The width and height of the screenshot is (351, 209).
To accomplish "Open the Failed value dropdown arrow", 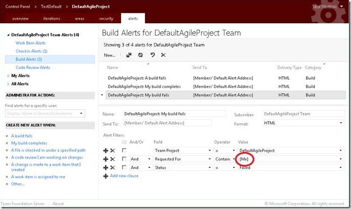I will coord(341,167).
